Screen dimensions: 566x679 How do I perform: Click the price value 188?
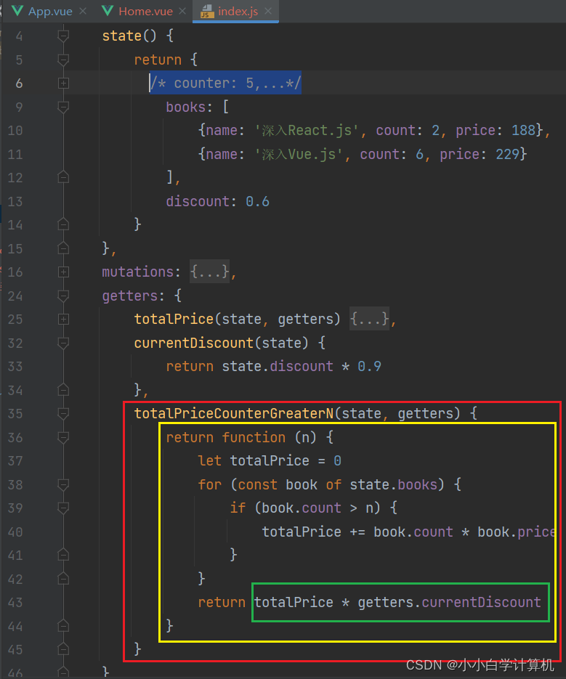pyautogui.click(x=524, y=130)
